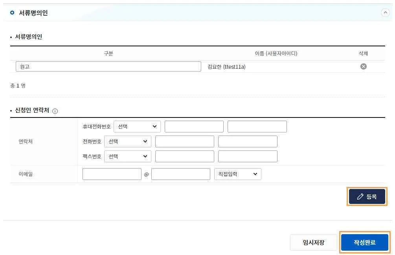Focus the 휴대전화번호 last number field

tap(257, 127)
